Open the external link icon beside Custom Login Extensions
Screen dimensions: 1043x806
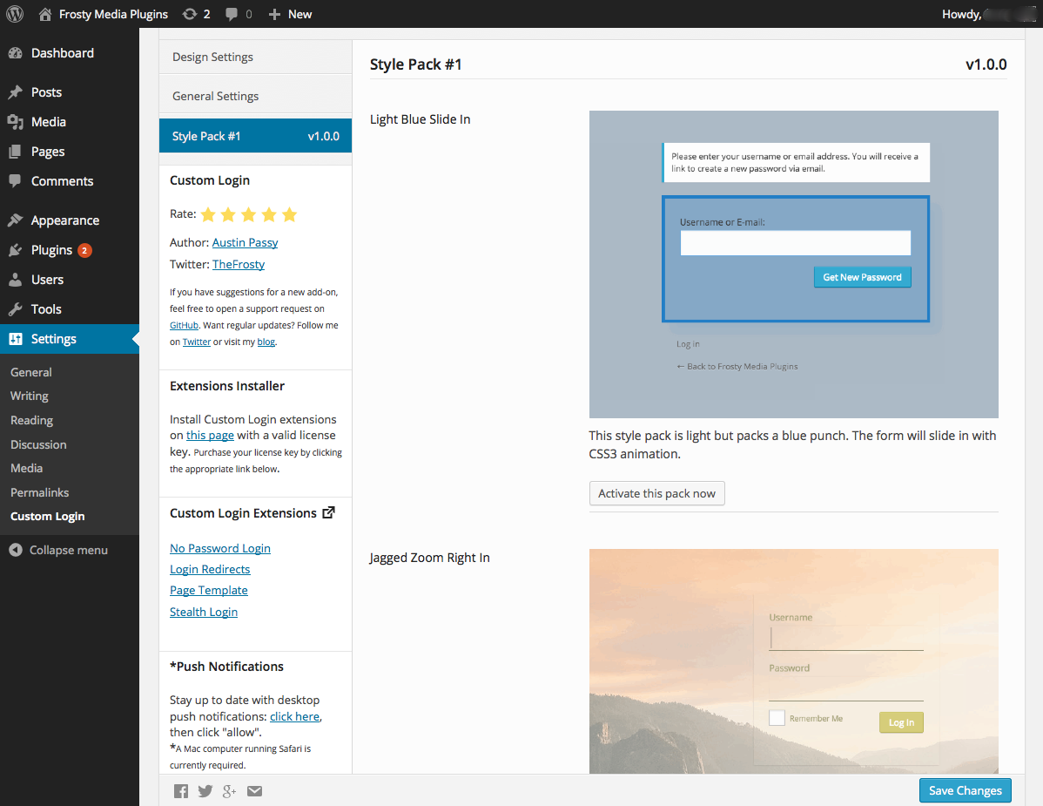pyautogui.click(x=328, y=512)
